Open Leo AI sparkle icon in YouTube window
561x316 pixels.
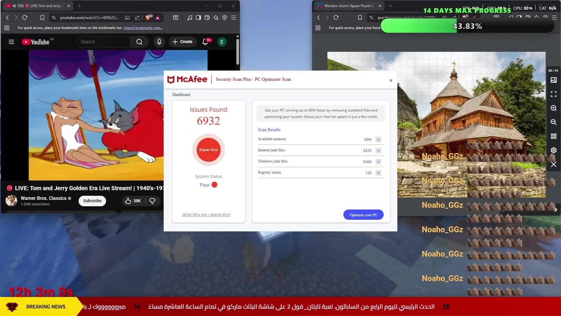[216, 18]
